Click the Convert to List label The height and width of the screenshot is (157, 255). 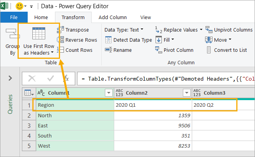coord(230,50)
